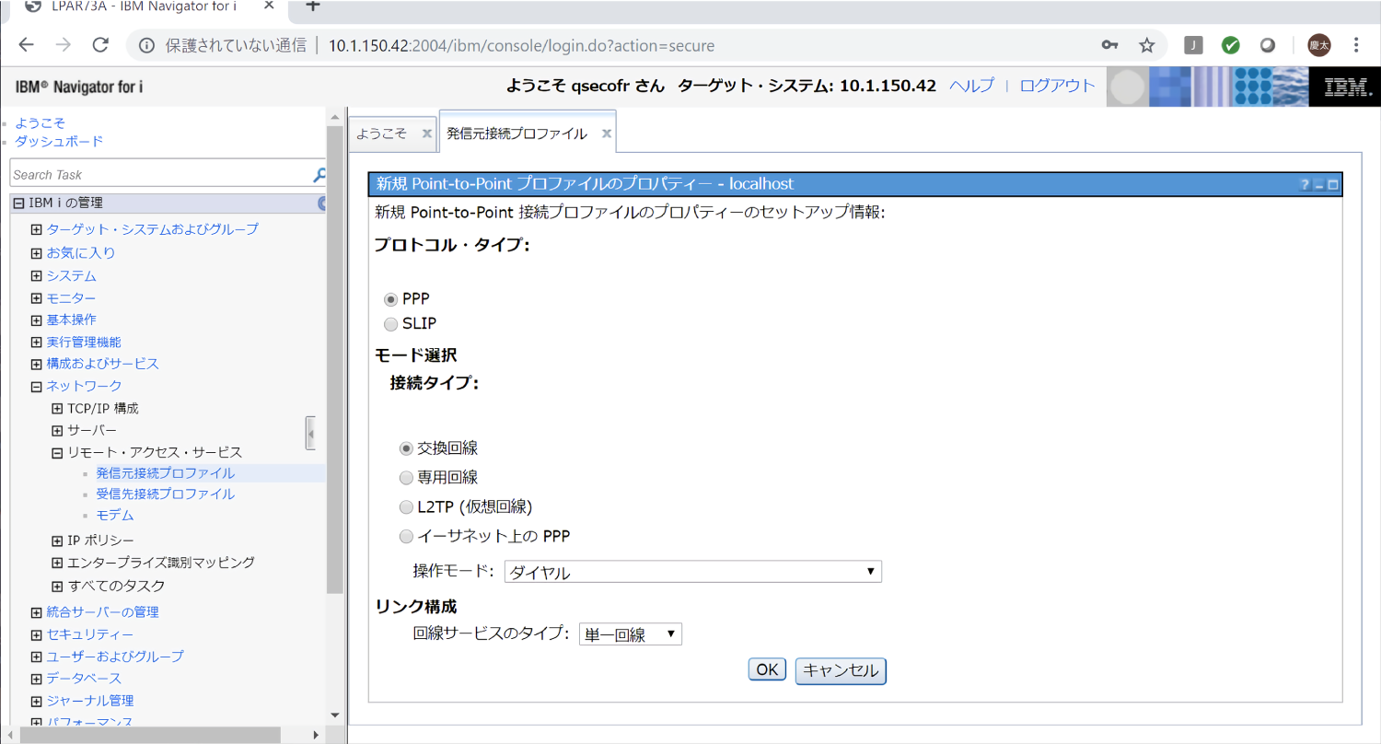Open a new browser tab

point(312,6)
